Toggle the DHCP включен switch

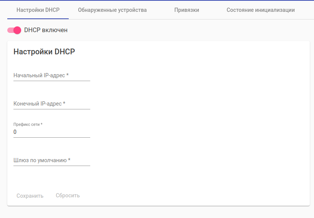[14, 30]
